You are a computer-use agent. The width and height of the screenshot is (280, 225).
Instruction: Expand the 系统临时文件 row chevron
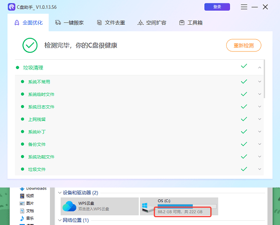(x=259, y=94)
